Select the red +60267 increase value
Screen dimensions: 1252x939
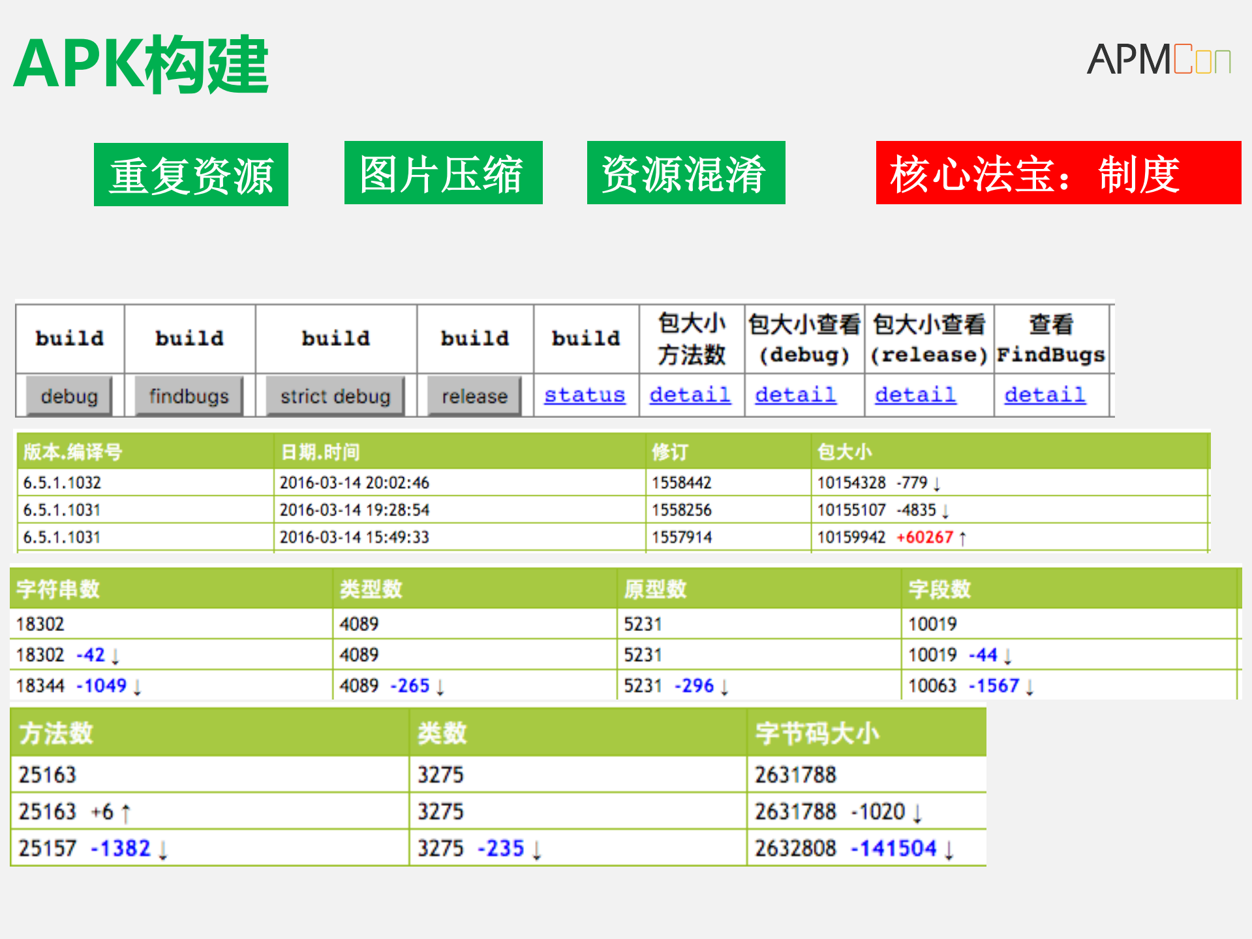point(926,536)
